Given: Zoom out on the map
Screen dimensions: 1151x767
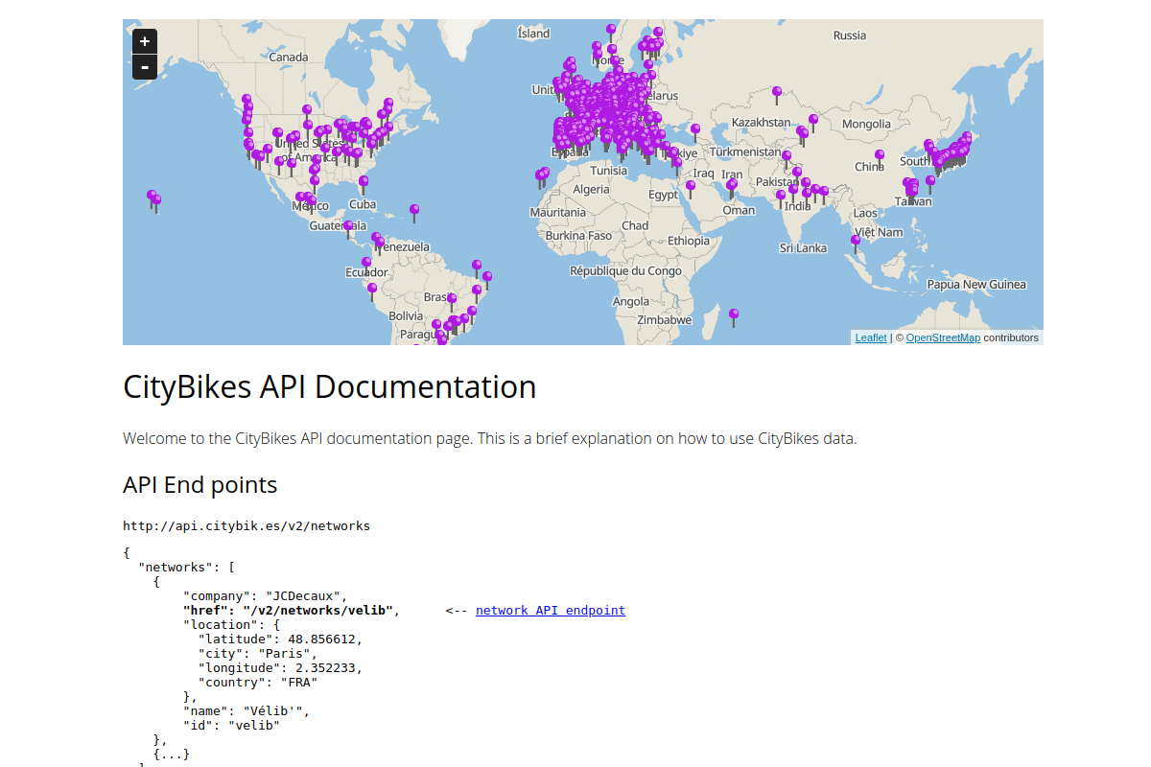Looking at the screenshot, I should pos(145,66).
